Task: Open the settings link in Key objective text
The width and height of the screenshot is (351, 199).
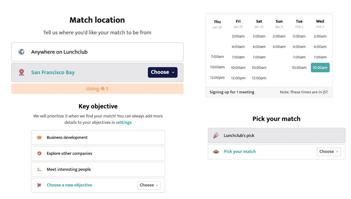Action: coord(123,122)
